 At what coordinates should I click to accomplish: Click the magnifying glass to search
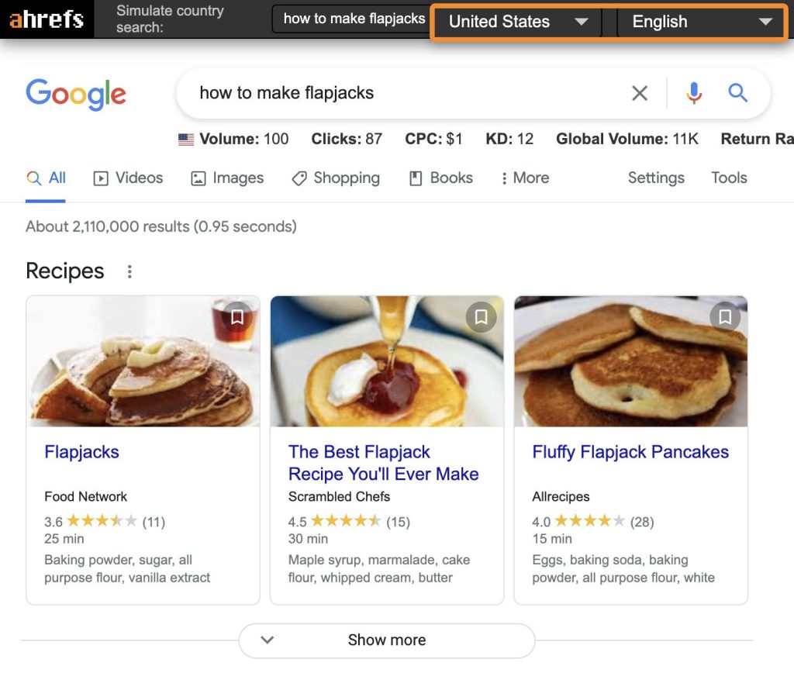[737, 92]
